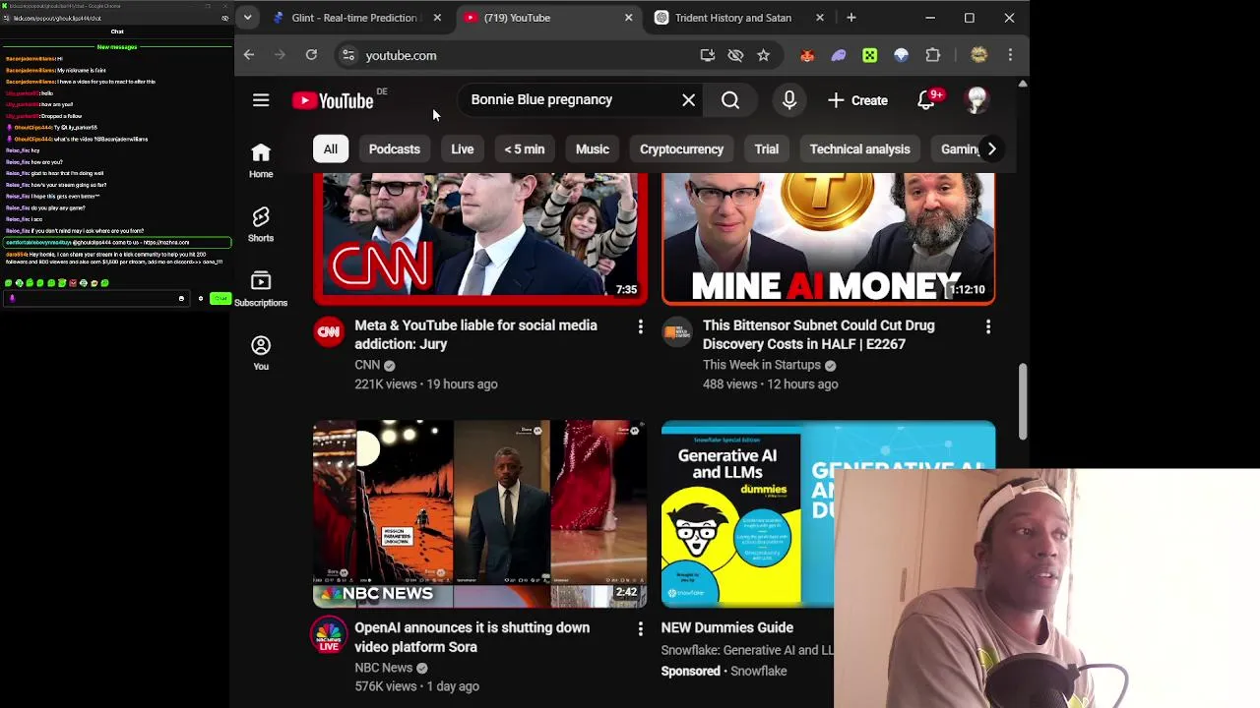Select the Cryptocurrency filter chip
The image size is (1260, 708).
click(681, 149)
